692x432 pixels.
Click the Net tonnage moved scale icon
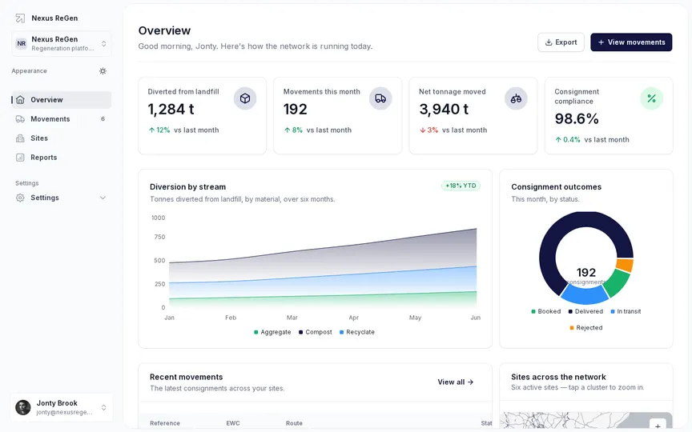click(x=516, y=98)
